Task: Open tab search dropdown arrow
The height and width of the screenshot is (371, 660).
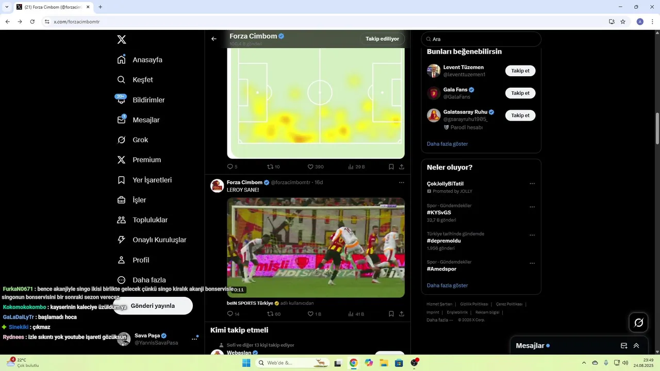Action: point(7,7)
